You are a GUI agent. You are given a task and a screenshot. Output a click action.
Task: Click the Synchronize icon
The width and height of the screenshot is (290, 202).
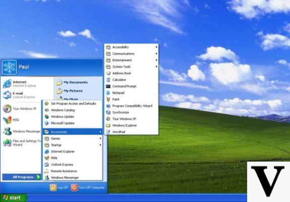pos(108,113)
